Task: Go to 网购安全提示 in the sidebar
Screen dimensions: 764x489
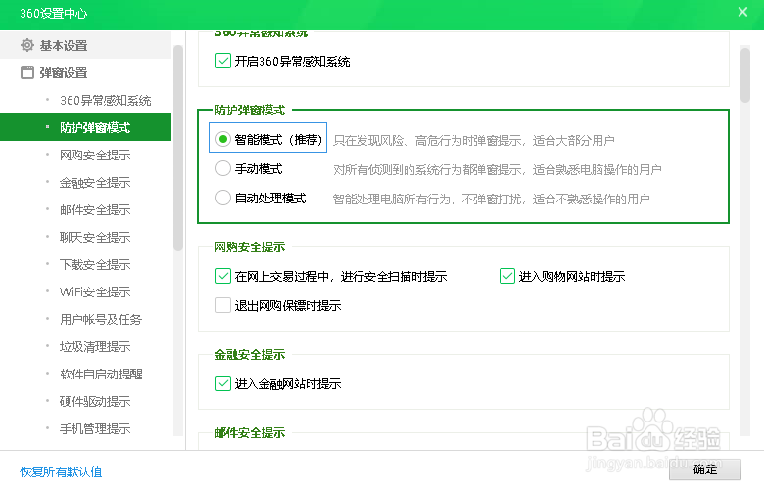Action: [95, 156]
